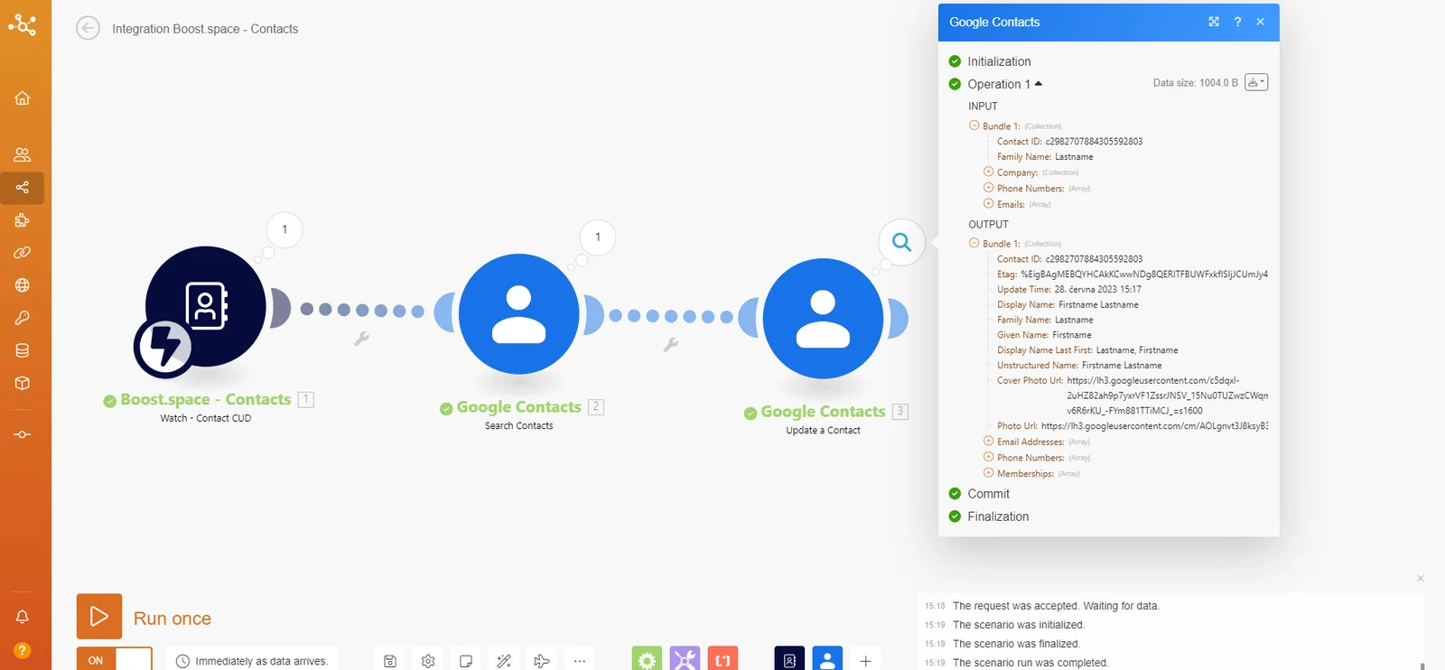Collapse OUTPUT Bundle 1
Image resolution: width=1445 pixels, height=670 pixels.
974,243
